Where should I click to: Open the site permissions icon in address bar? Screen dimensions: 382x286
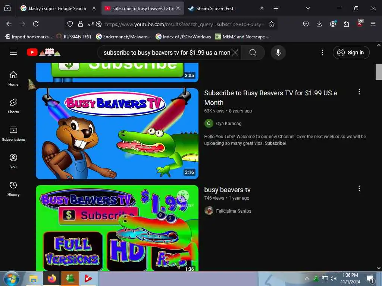pos(91,24)
